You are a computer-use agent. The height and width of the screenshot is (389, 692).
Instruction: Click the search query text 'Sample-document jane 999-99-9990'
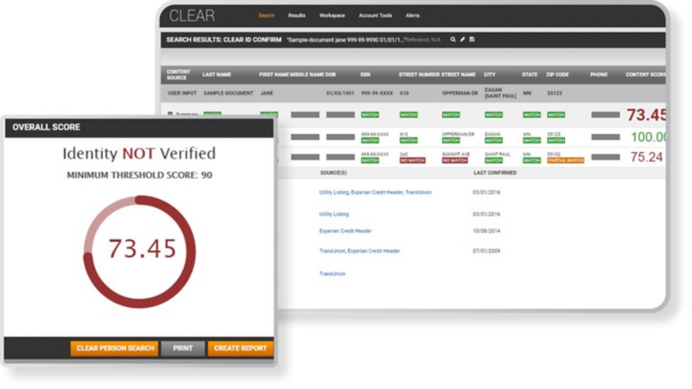(x=344, y=40)
